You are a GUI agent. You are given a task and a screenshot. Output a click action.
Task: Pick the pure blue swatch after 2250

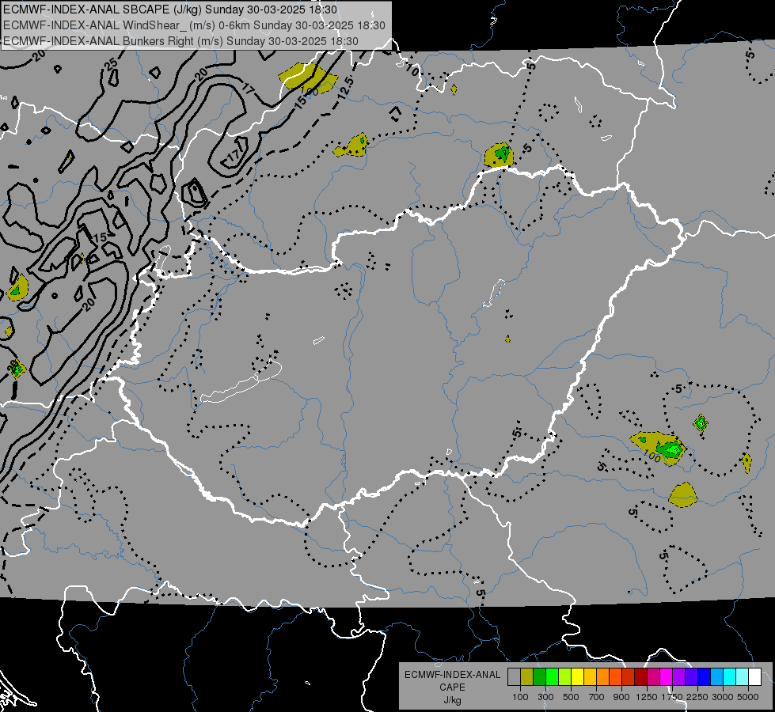click(704, 677)
